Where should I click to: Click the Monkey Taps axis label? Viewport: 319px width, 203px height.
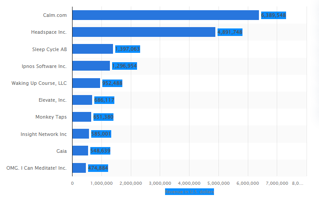pos(51,117)
